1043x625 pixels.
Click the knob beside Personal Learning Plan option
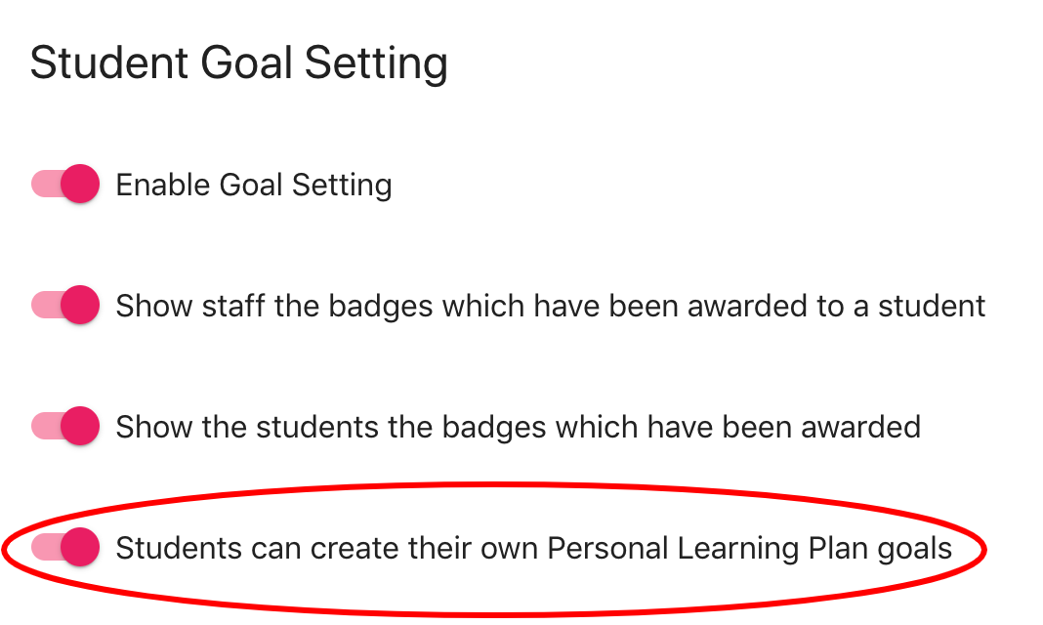[81, 548]
